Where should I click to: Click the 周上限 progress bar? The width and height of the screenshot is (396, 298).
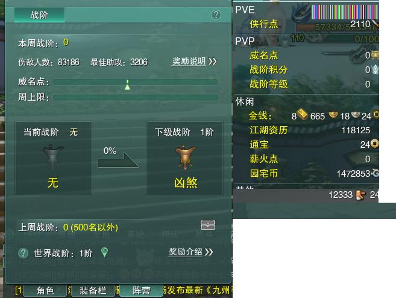(136, 97)
